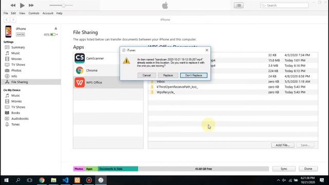Click Documents & Data storage segment

point(118,169)
